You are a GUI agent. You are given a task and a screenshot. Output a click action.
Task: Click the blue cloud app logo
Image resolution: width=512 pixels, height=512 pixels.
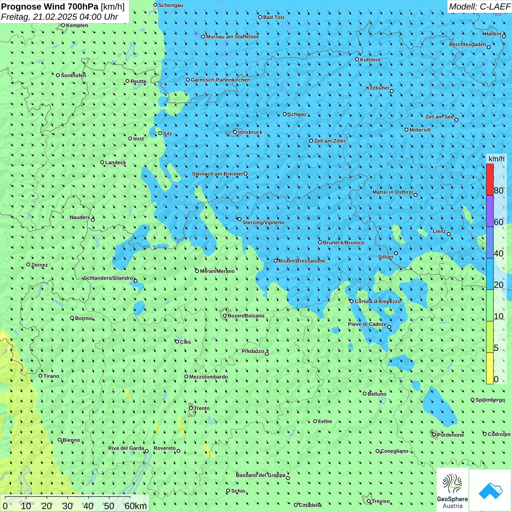490,490
